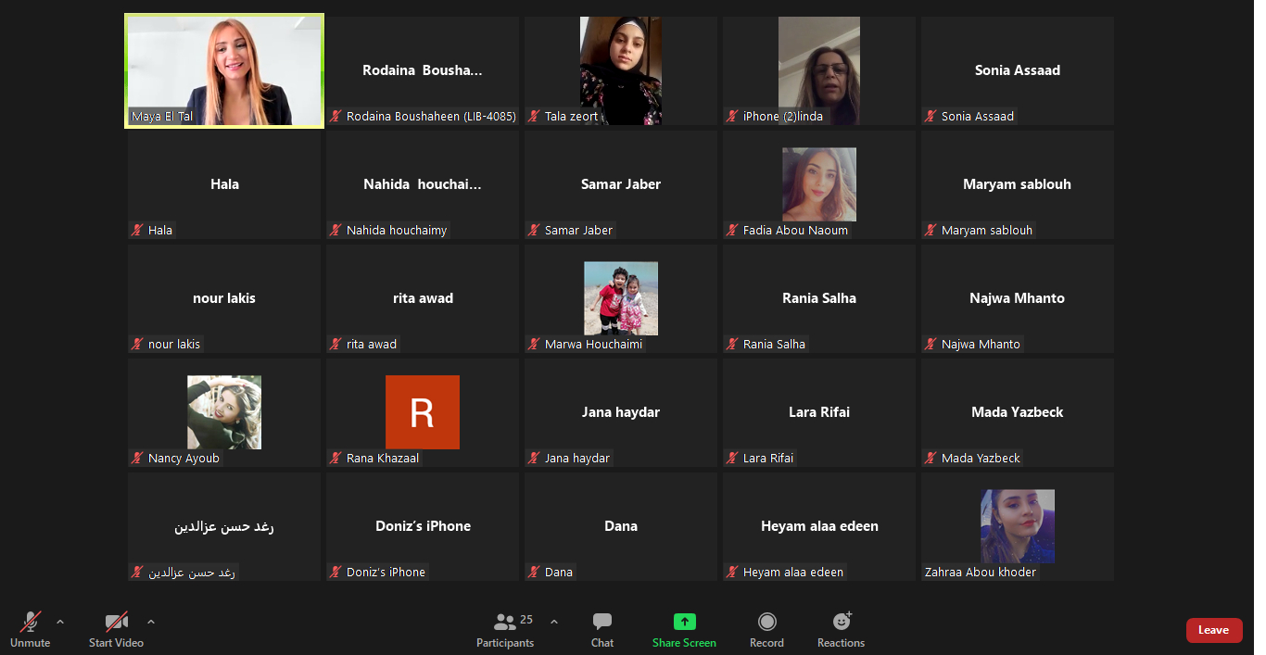Click muted mic icon beside Sonia Assaad label
Screen dimensions: 1266x655
[931, 117]
